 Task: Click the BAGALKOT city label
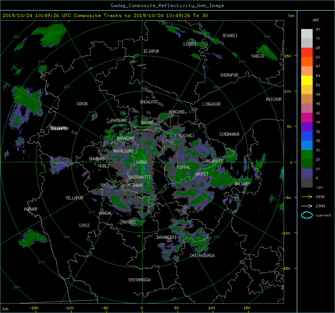149,102
